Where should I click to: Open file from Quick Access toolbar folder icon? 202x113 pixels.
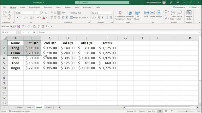pyautogui.click(x=47, y=26)
